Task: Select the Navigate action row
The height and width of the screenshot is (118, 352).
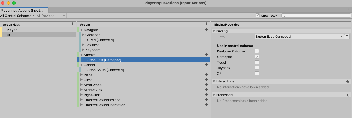Action: tap(144, 30)
